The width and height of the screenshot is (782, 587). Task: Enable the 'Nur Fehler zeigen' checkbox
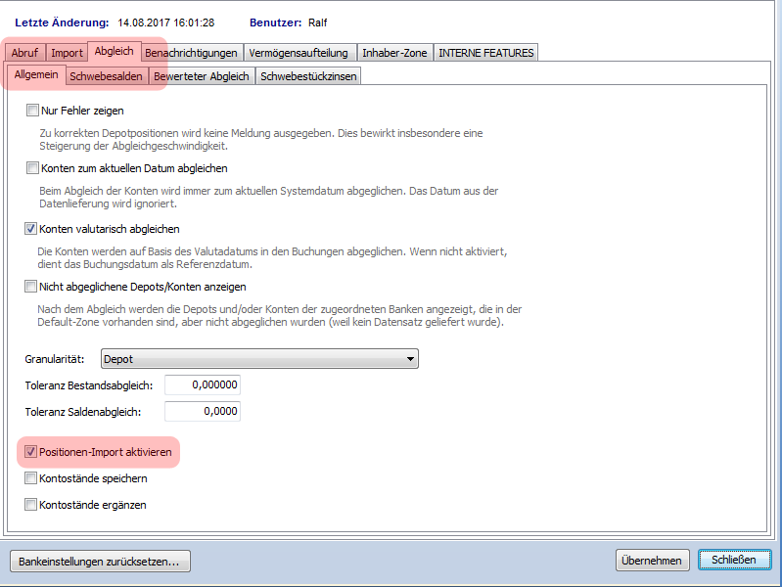click(x=33, y=111)
